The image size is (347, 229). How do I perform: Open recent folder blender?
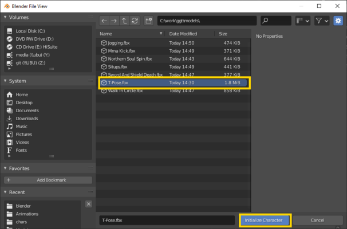(x=42, y=206)
